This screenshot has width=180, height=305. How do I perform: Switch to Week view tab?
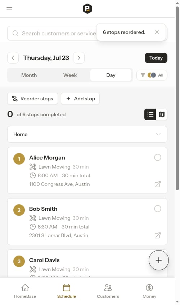point(70,75)
